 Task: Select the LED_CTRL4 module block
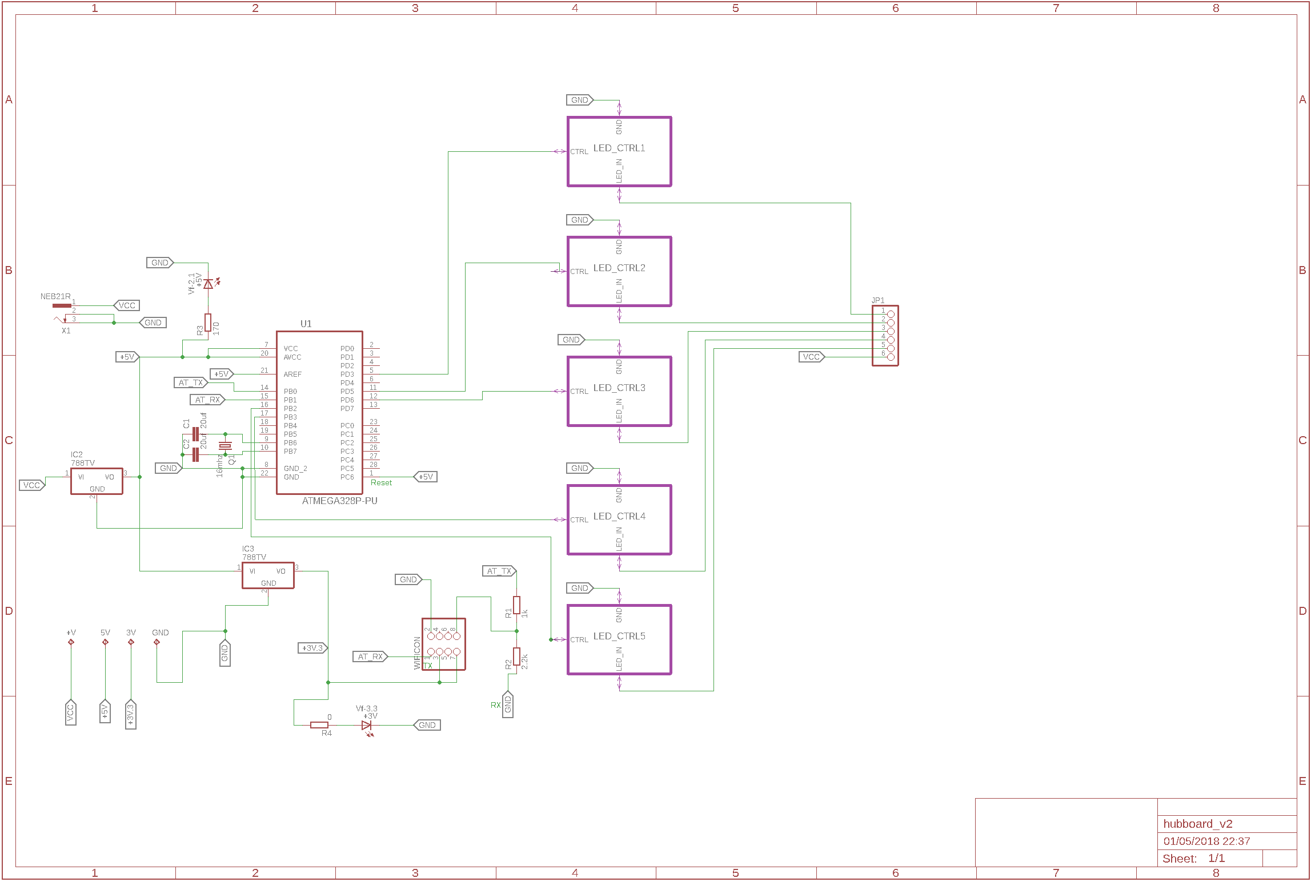(619, 519)
